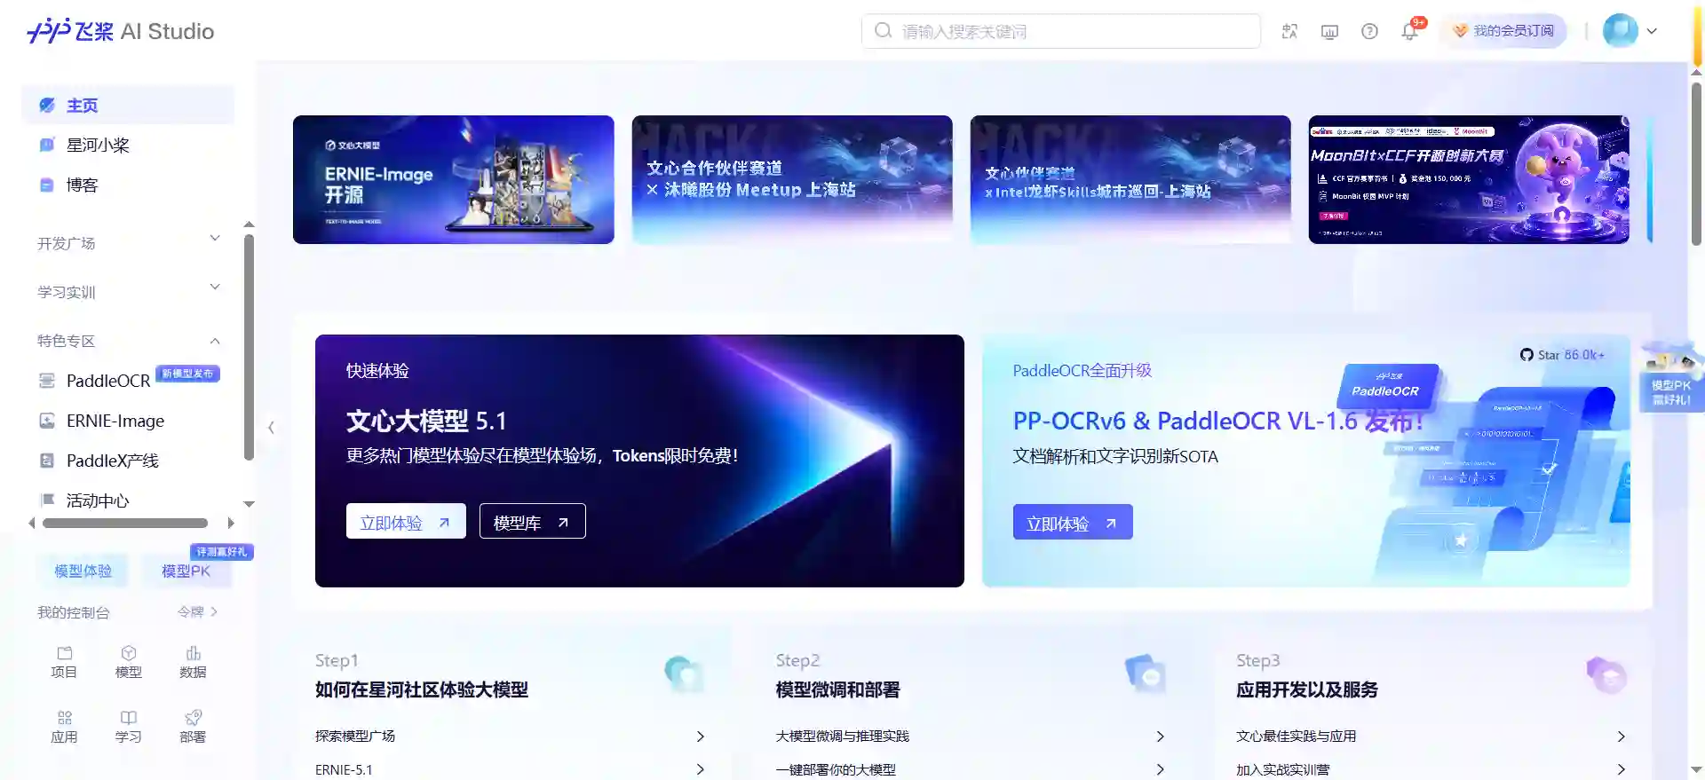Open 数据 in my console
Image resolution: width=1705 pixels, height=780 pixels.
[193, 663]
